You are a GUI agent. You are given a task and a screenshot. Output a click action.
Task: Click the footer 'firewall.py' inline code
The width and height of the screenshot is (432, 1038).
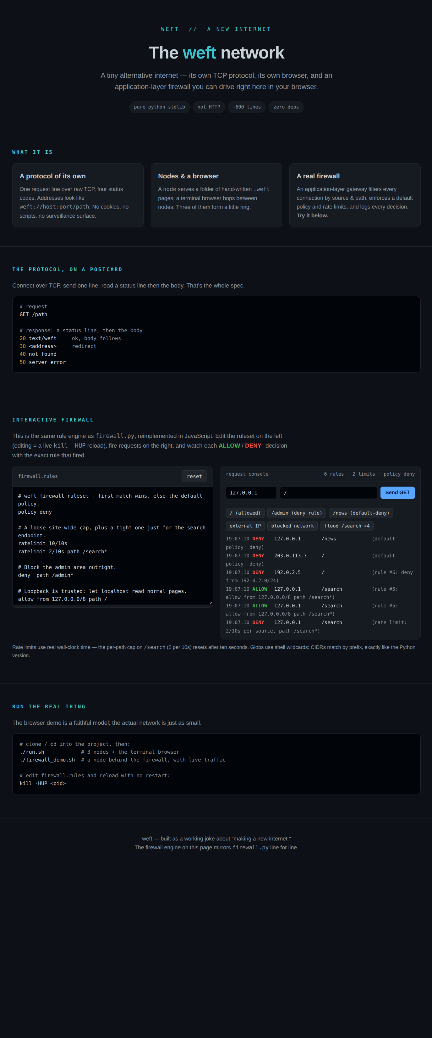(250, 847)
